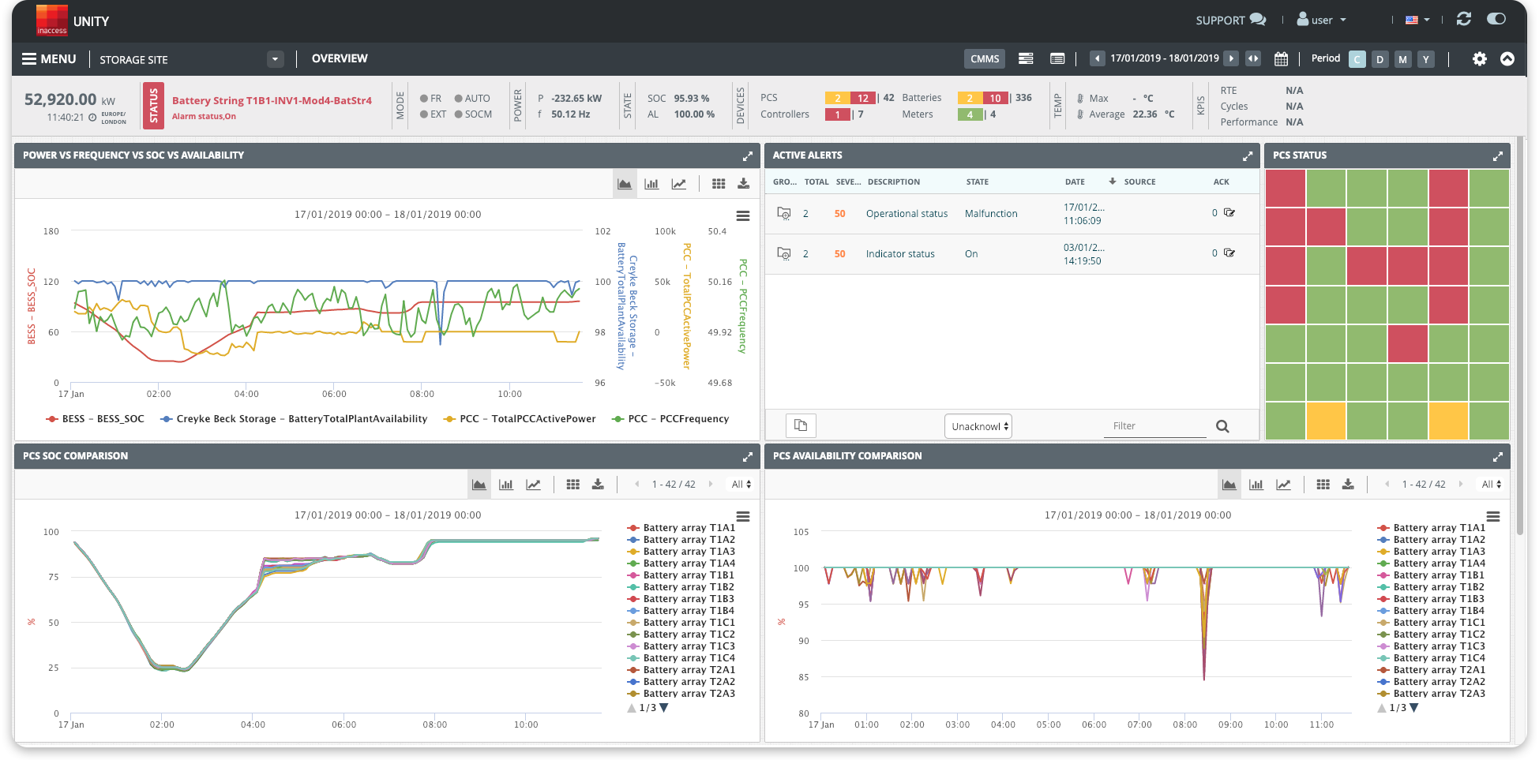Click the right yellow PCS status tile
The image size is (1539, 760).
click(1448, 420)
